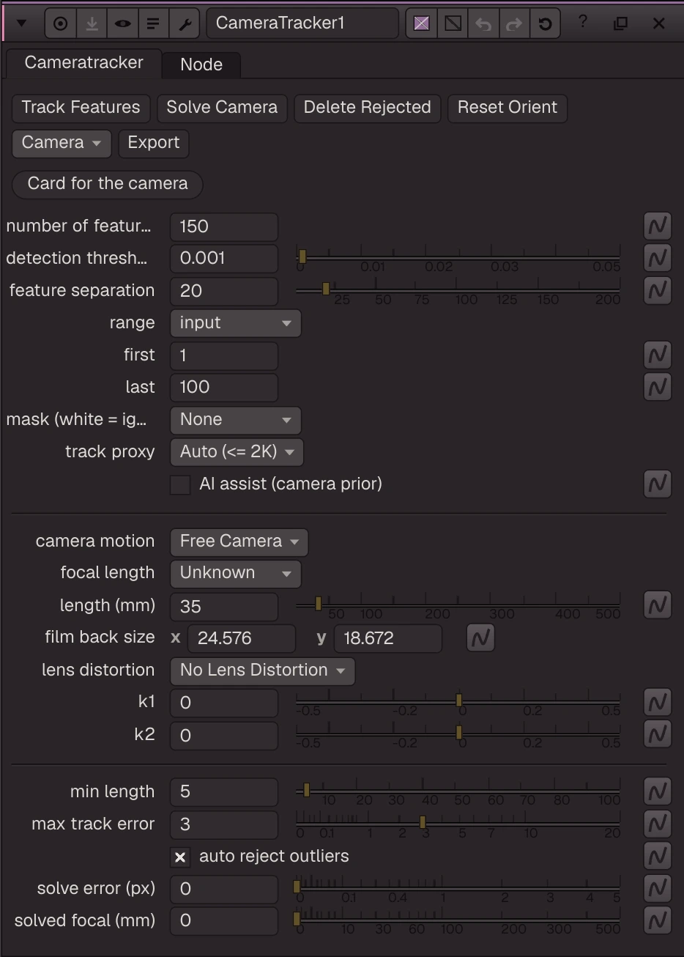Click the Delete Rejected button
Viewport: 684px width, 957px height.
367,108
